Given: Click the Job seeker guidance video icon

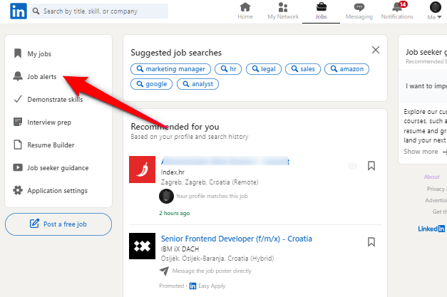Looking at the screenshot, I should (18, 167).
